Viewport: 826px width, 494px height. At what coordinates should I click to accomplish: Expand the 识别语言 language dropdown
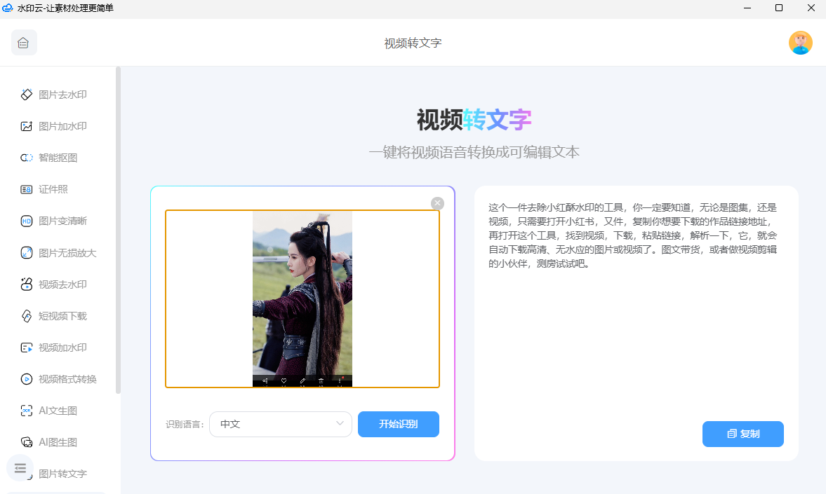coord(280,424)
